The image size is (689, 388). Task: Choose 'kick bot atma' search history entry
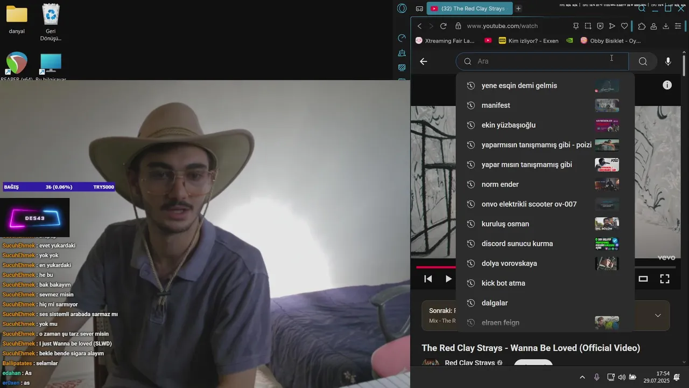[x=545, y=283]
